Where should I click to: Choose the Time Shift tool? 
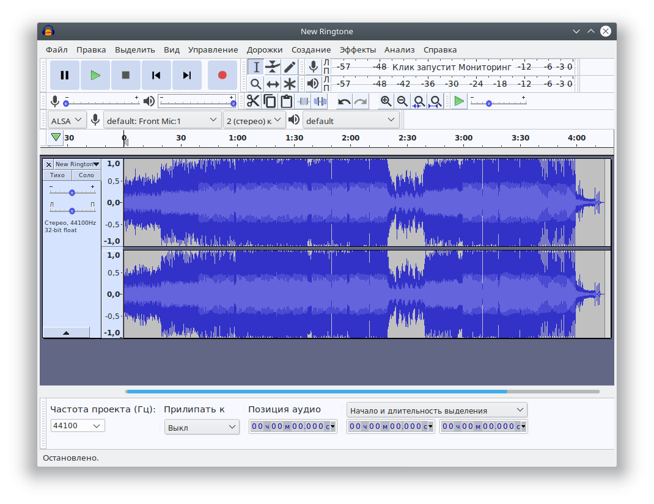(273, 84)
